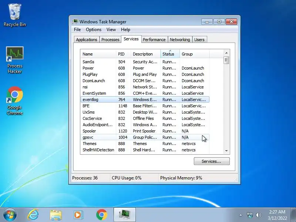Click the Services... button

tap(212, 161)
